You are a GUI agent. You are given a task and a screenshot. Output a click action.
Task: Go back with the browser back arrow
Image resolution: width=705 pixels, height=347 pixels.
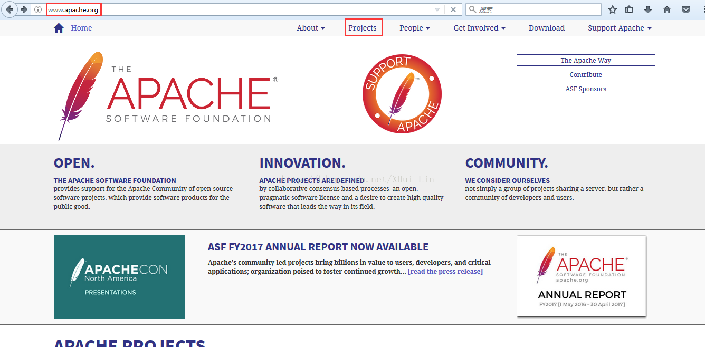[x=9, y=9]
